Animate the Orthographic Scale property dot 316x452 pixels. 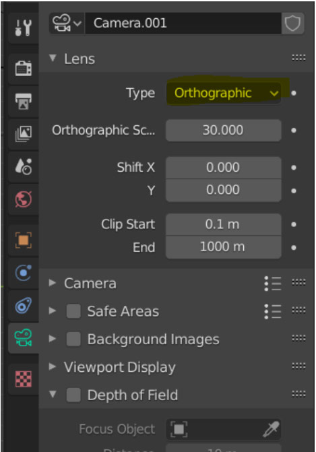294,130
